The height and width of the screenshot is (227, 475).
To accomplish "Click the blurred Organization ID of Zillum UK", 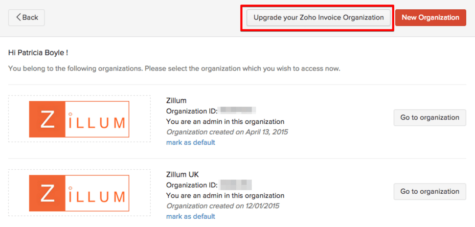I will pyautogui.click(x=235, y=185).
